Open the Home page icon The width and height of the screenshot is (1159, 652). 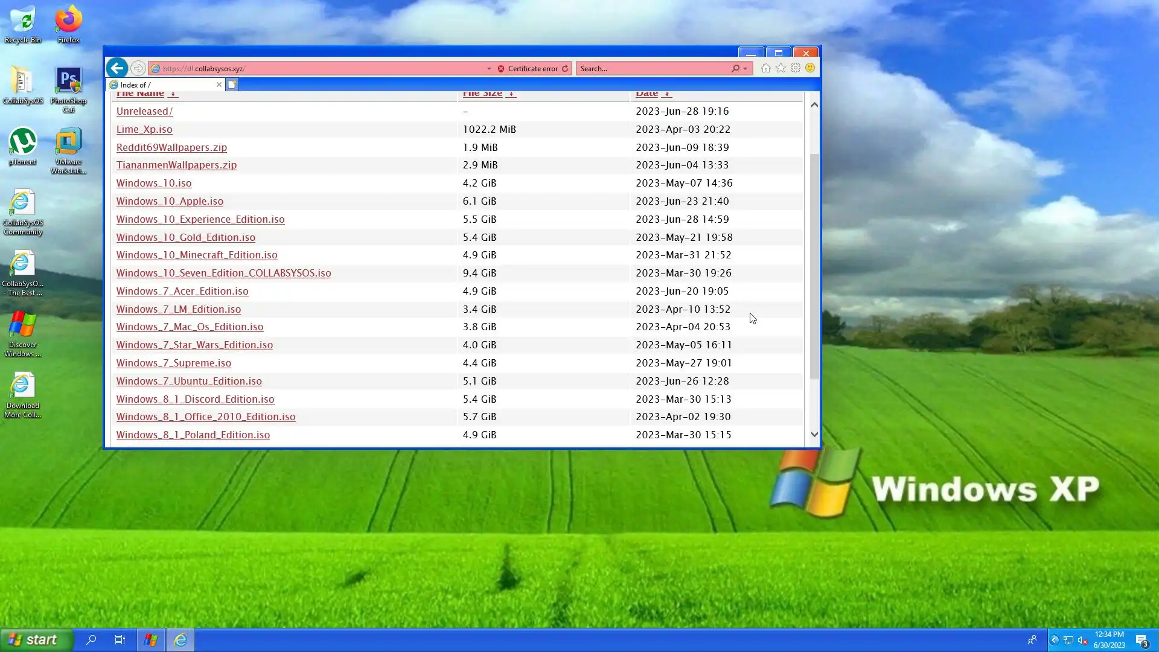(x=765, y=68)
